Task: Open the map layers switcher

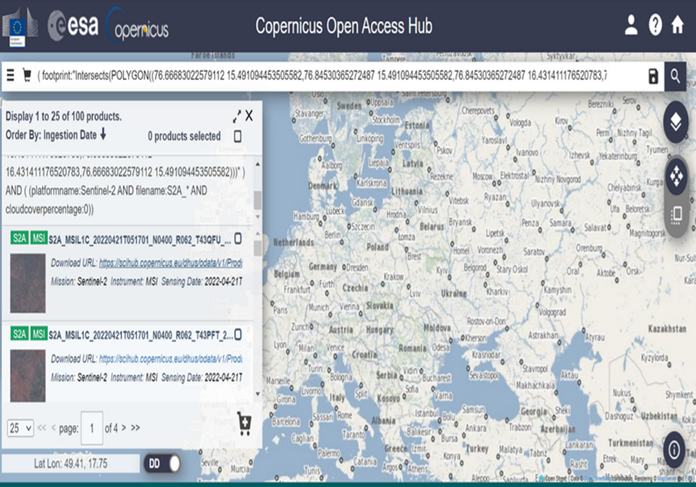Action: 676,122
